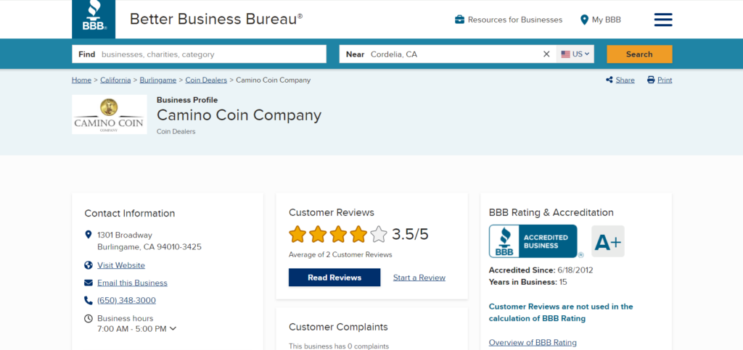The width and height of the screenshot is (743, 350).
Task: Click the BBB torch logo
Action: coord(94,19)
